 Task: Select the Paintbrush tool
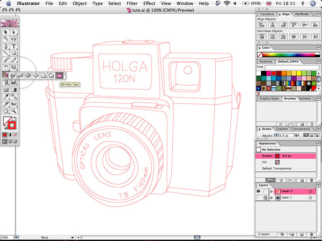tap(6, 60)
